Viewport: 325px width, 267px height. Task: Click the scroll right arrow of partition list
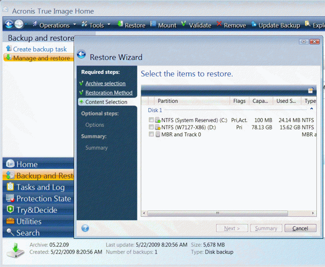click(313, 213)
